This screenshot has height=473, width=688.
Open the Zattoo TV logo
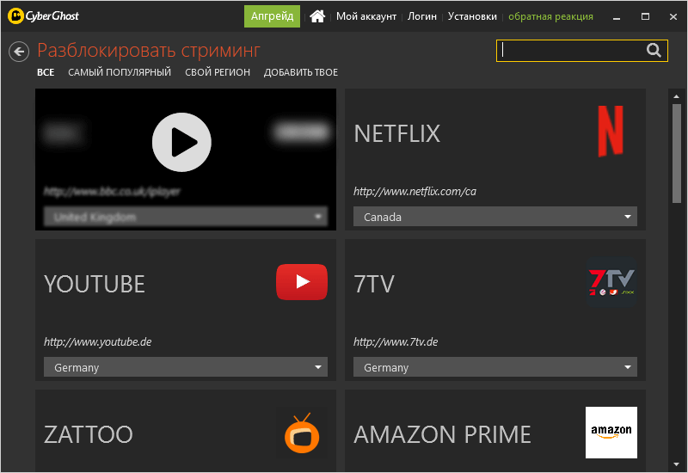pyautogui.click(x=302, y=433)
